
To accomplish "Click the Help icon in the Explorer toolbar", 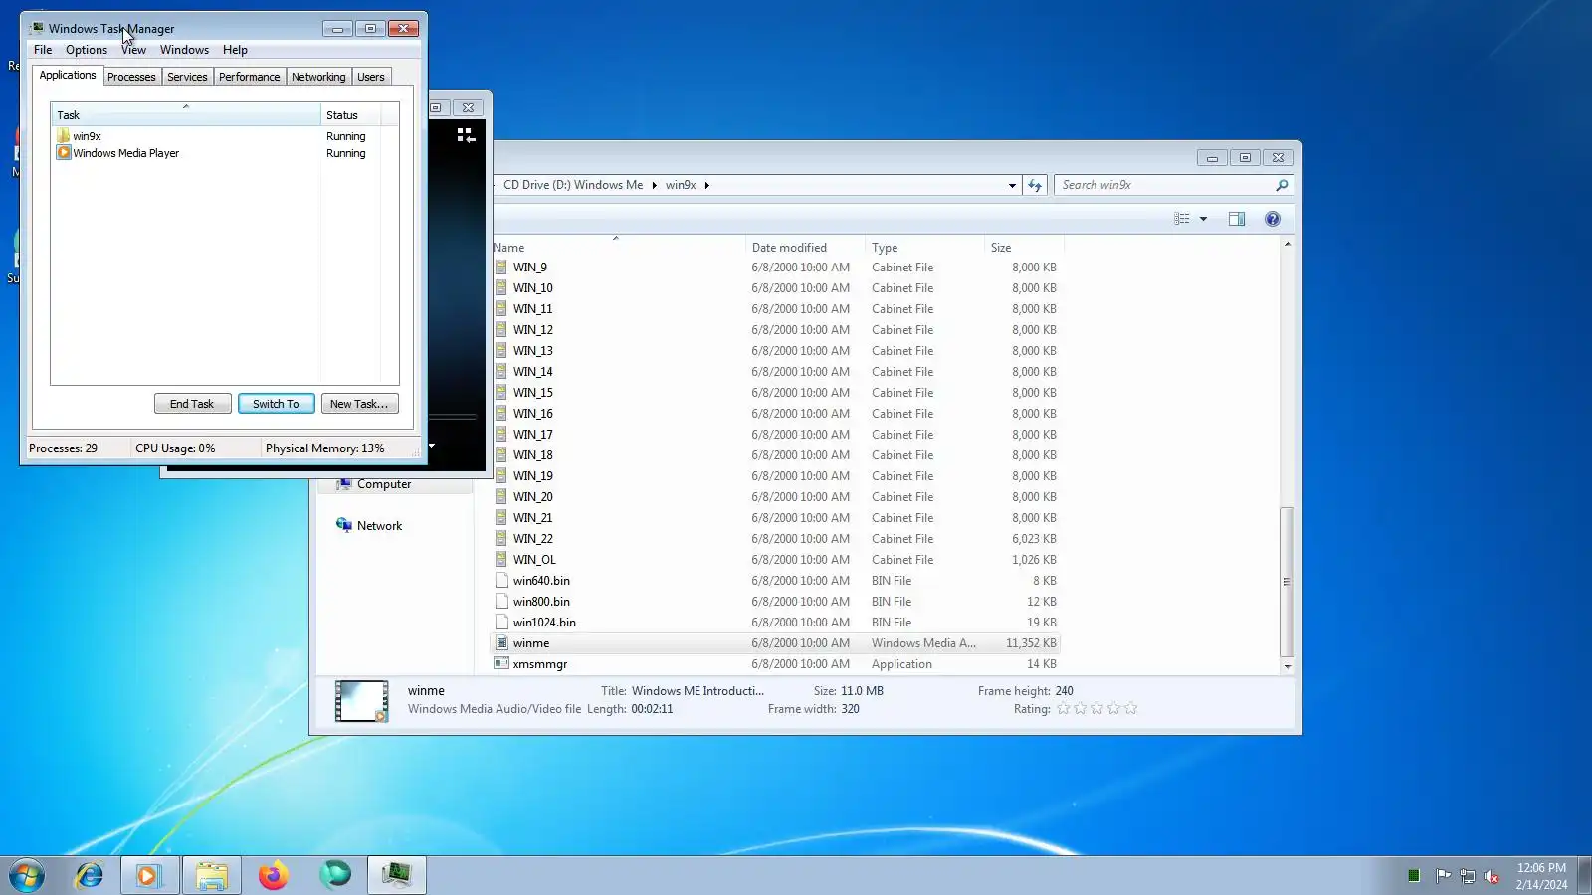I will pos(1273,219).
